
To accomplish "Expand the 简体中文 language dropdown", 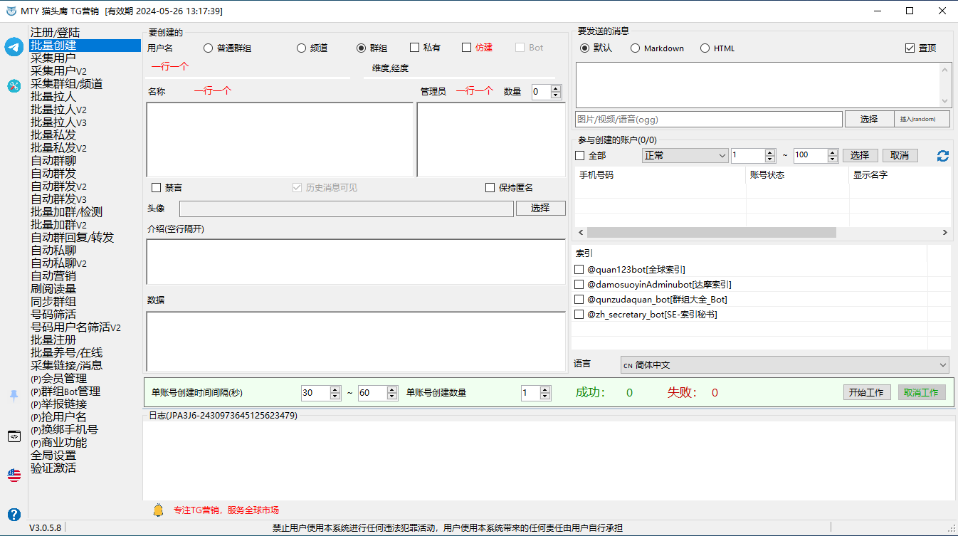I will point(784,365).
